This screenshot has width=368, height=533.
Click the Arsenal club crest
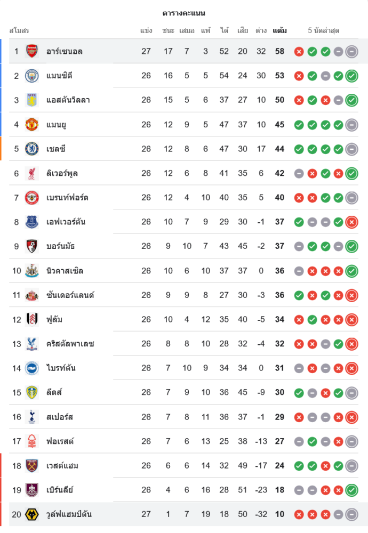coord(32,51)
